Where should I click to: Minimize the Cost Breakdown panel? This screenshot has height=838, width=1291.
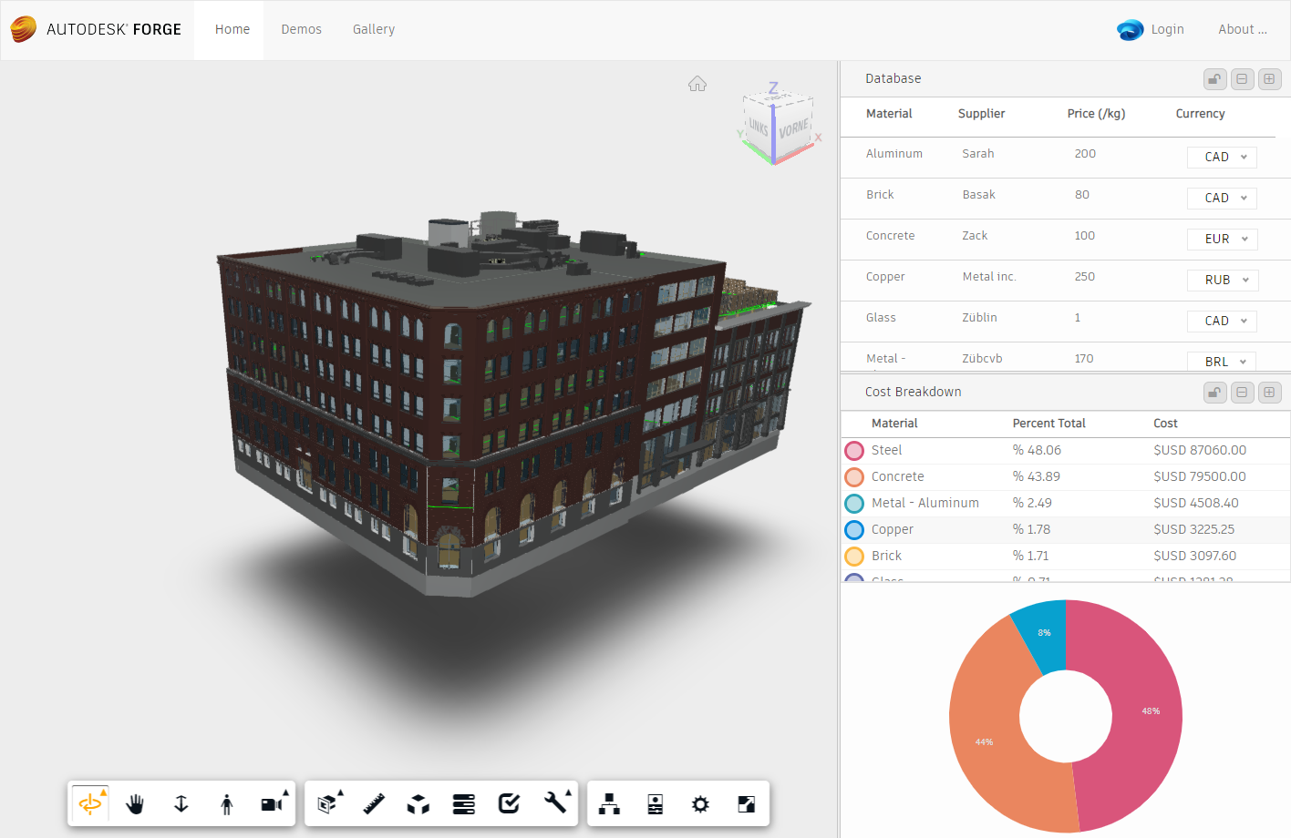1242,392
